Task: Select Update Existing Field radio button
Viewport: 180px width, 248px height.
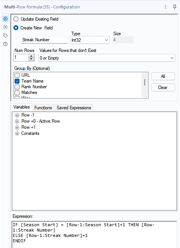Action: (16, 19)
